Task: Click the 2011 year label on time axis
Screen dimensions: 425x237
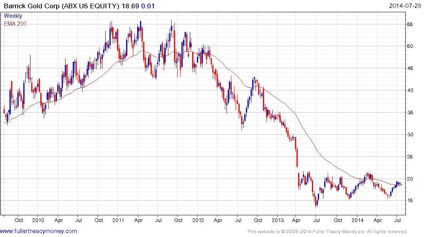Action: [x=118, y=220]
